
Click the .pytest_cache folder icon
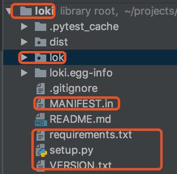[x=41, y=26]
